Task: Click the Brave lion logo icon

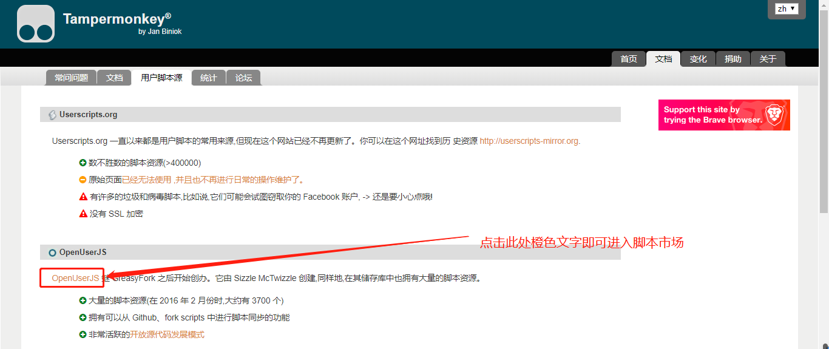Action: (774, 114)
